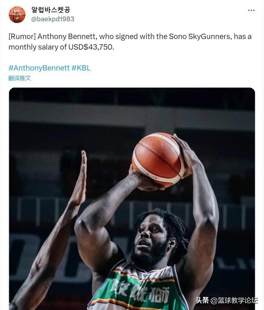Click the 头条 watermark logo
Image resolution: width=264 pixels, height=310 pixels.
202,301
